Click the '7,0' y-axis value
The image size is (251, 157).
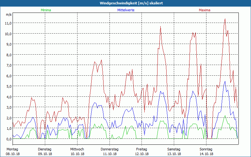click(9, 65)
